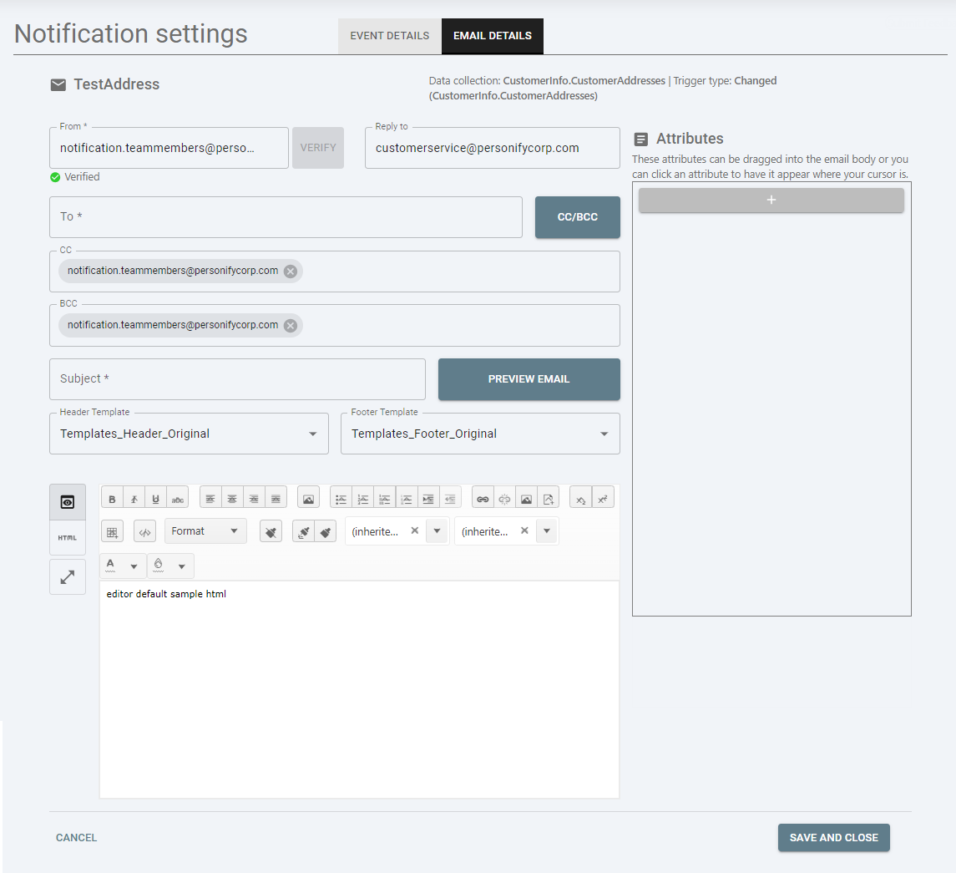956x873 pixels.
Task: Open the Format dropdown
Action: pyautogui.click(x=205, y=531)
